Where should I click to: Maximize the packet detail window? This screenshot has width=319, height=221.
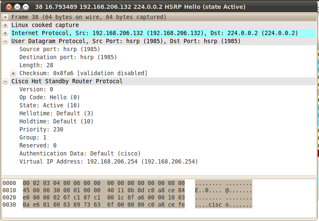[x=26, y=7]
